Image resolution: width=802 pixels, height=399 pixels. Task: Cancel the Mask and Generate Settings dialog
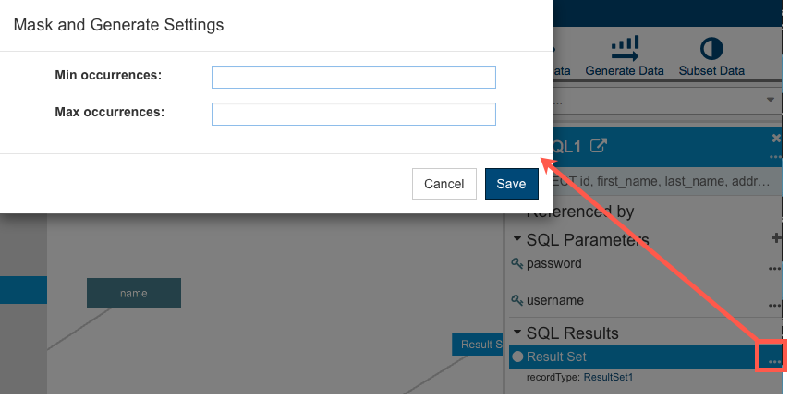click(x=444, y=184)
